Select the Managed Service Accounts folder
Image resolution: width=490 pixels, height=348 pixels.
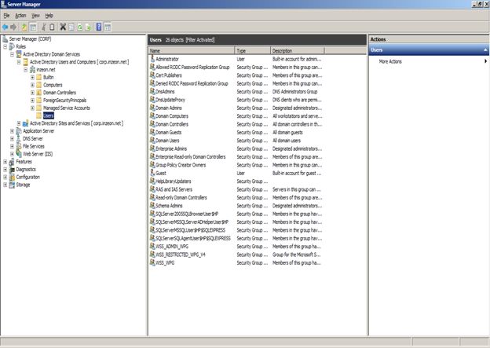pos(67,108)
